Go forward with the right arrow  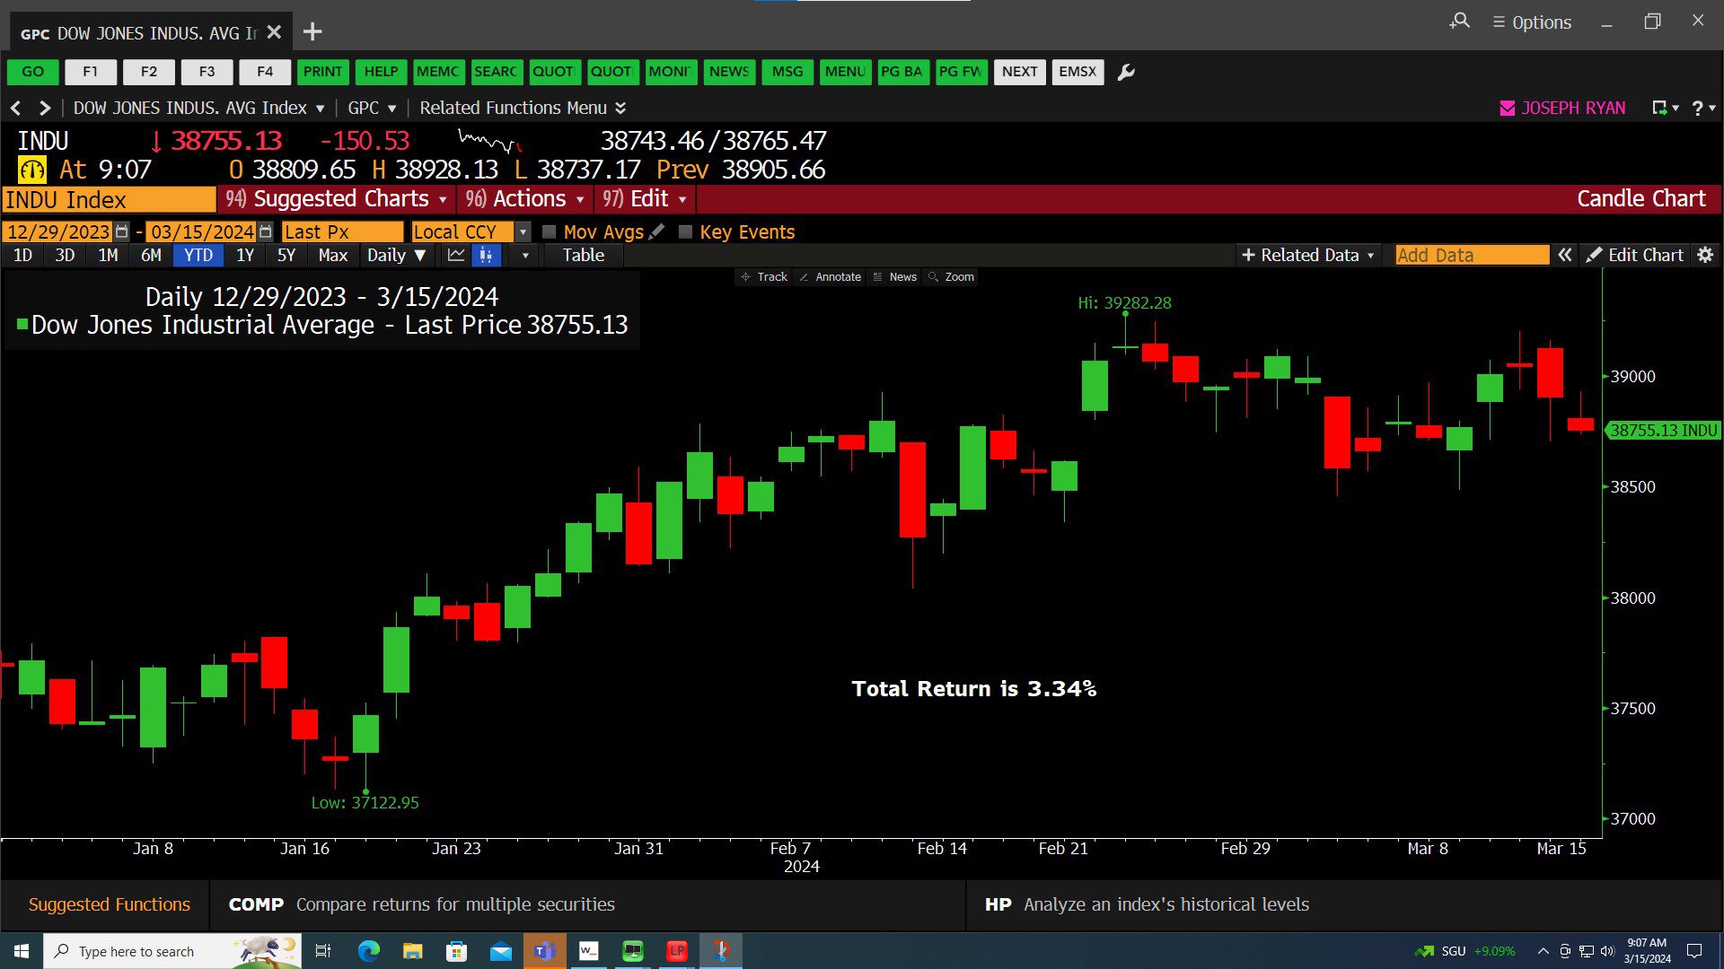[45, 108]
